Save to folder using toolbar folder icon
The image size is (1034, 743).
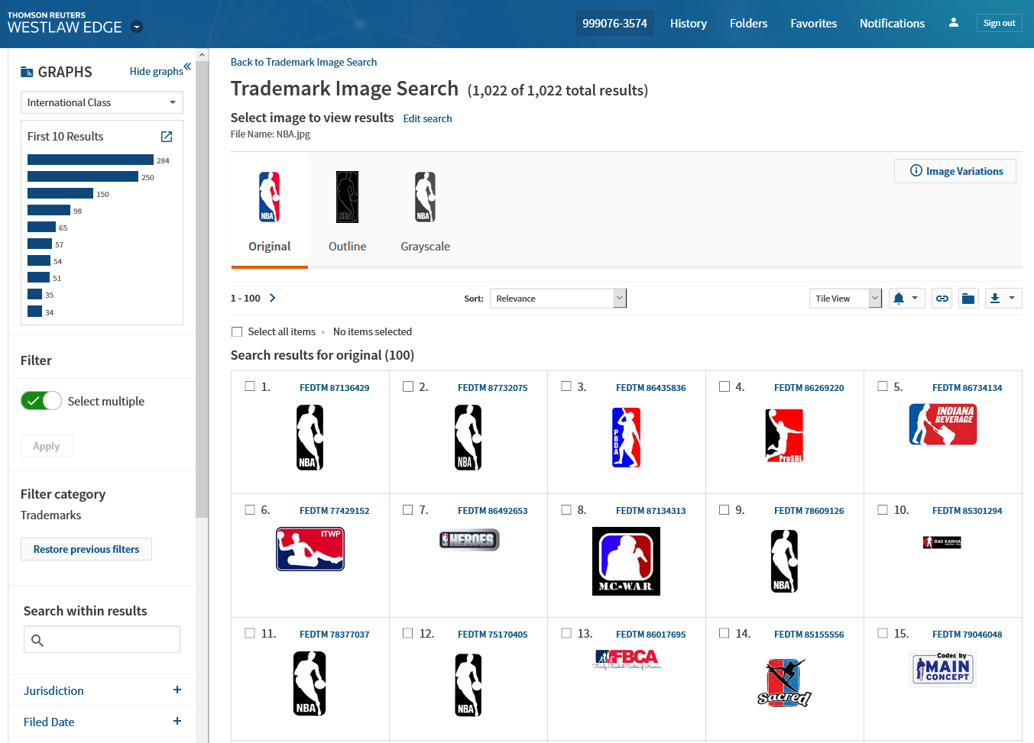(968, 299)
